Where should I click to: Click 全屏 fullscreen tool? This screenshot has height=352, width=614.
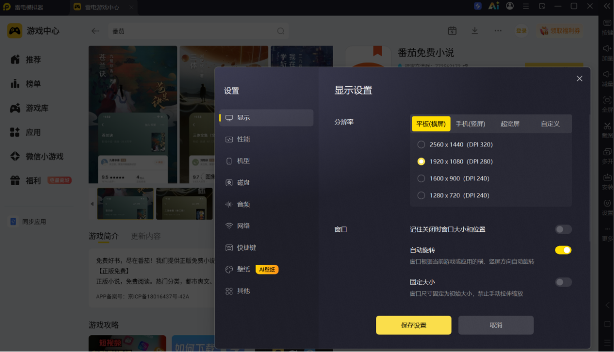pos(607,104)
